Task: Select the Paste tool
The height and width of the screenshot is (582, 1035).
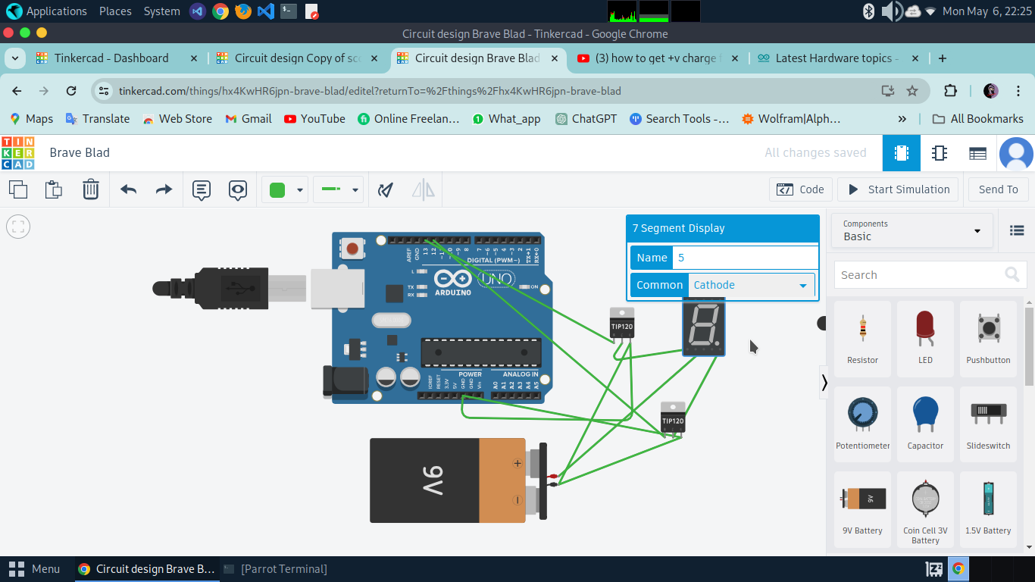Action: (54, 189)
